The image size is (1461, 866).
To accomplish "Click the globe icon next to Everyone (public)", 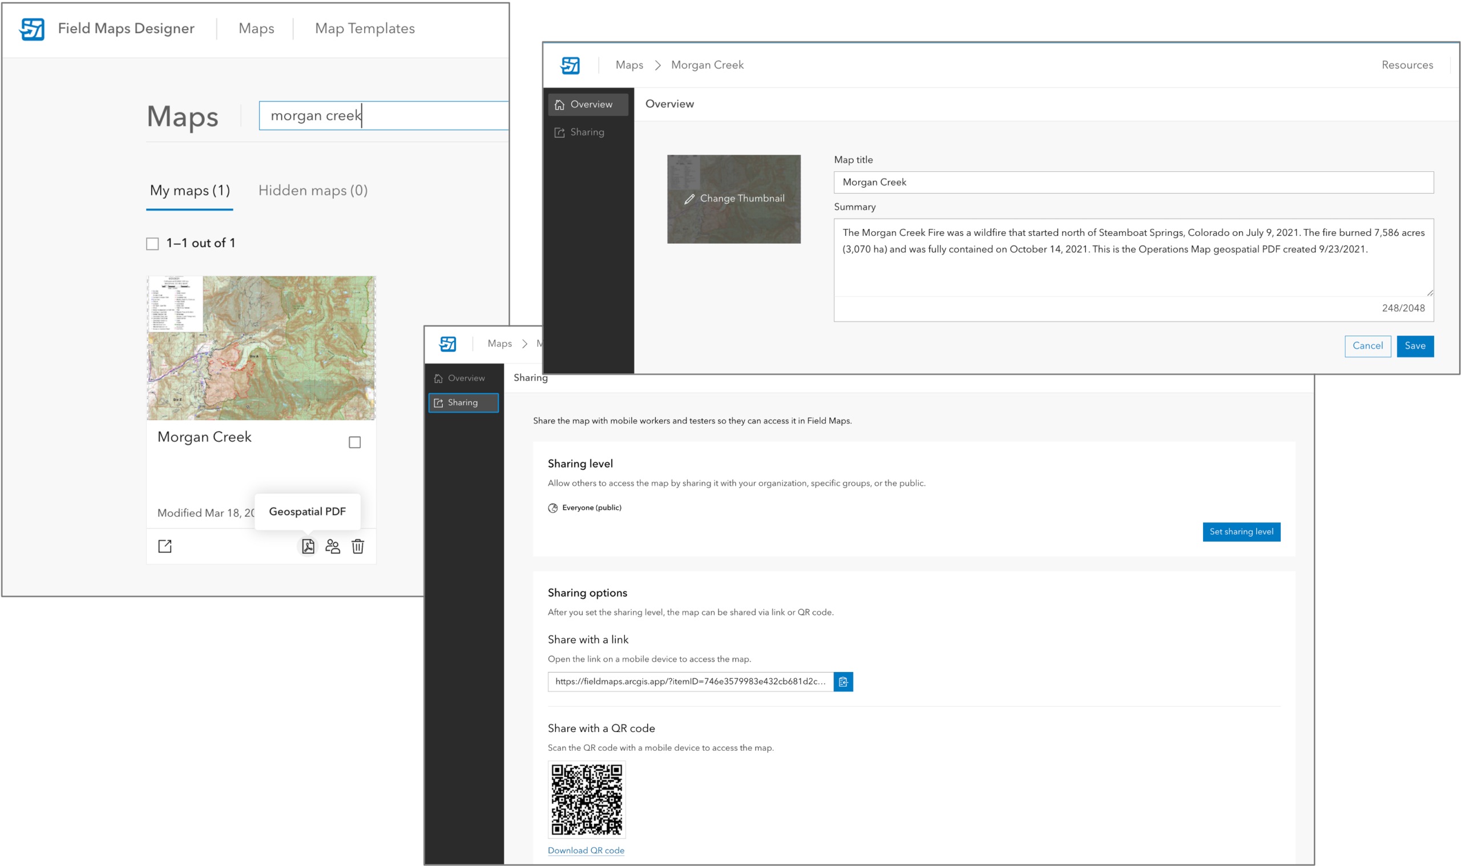I will coord(552,507).
